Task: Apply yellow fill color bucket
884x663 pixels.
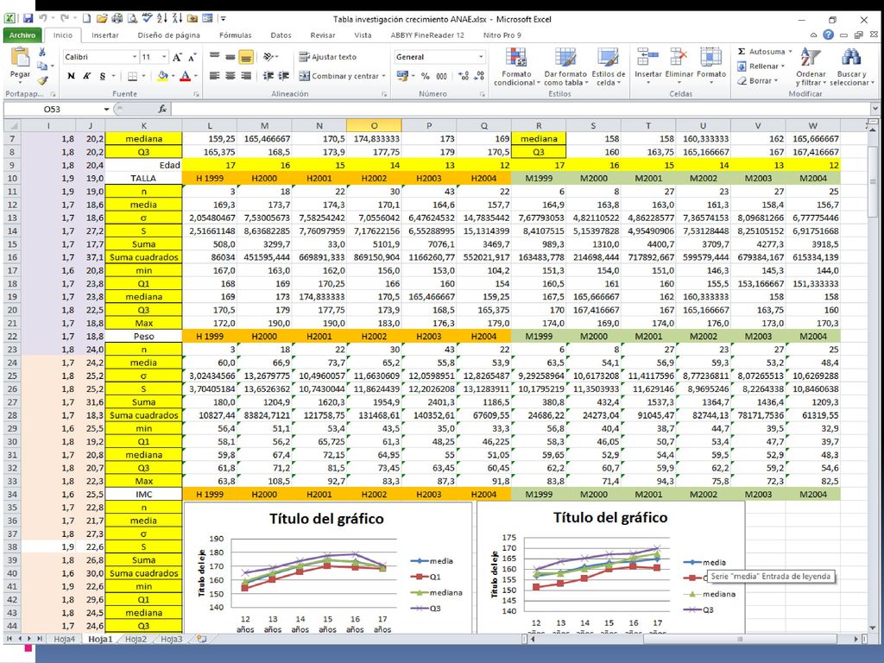Action: pos(162,76)
